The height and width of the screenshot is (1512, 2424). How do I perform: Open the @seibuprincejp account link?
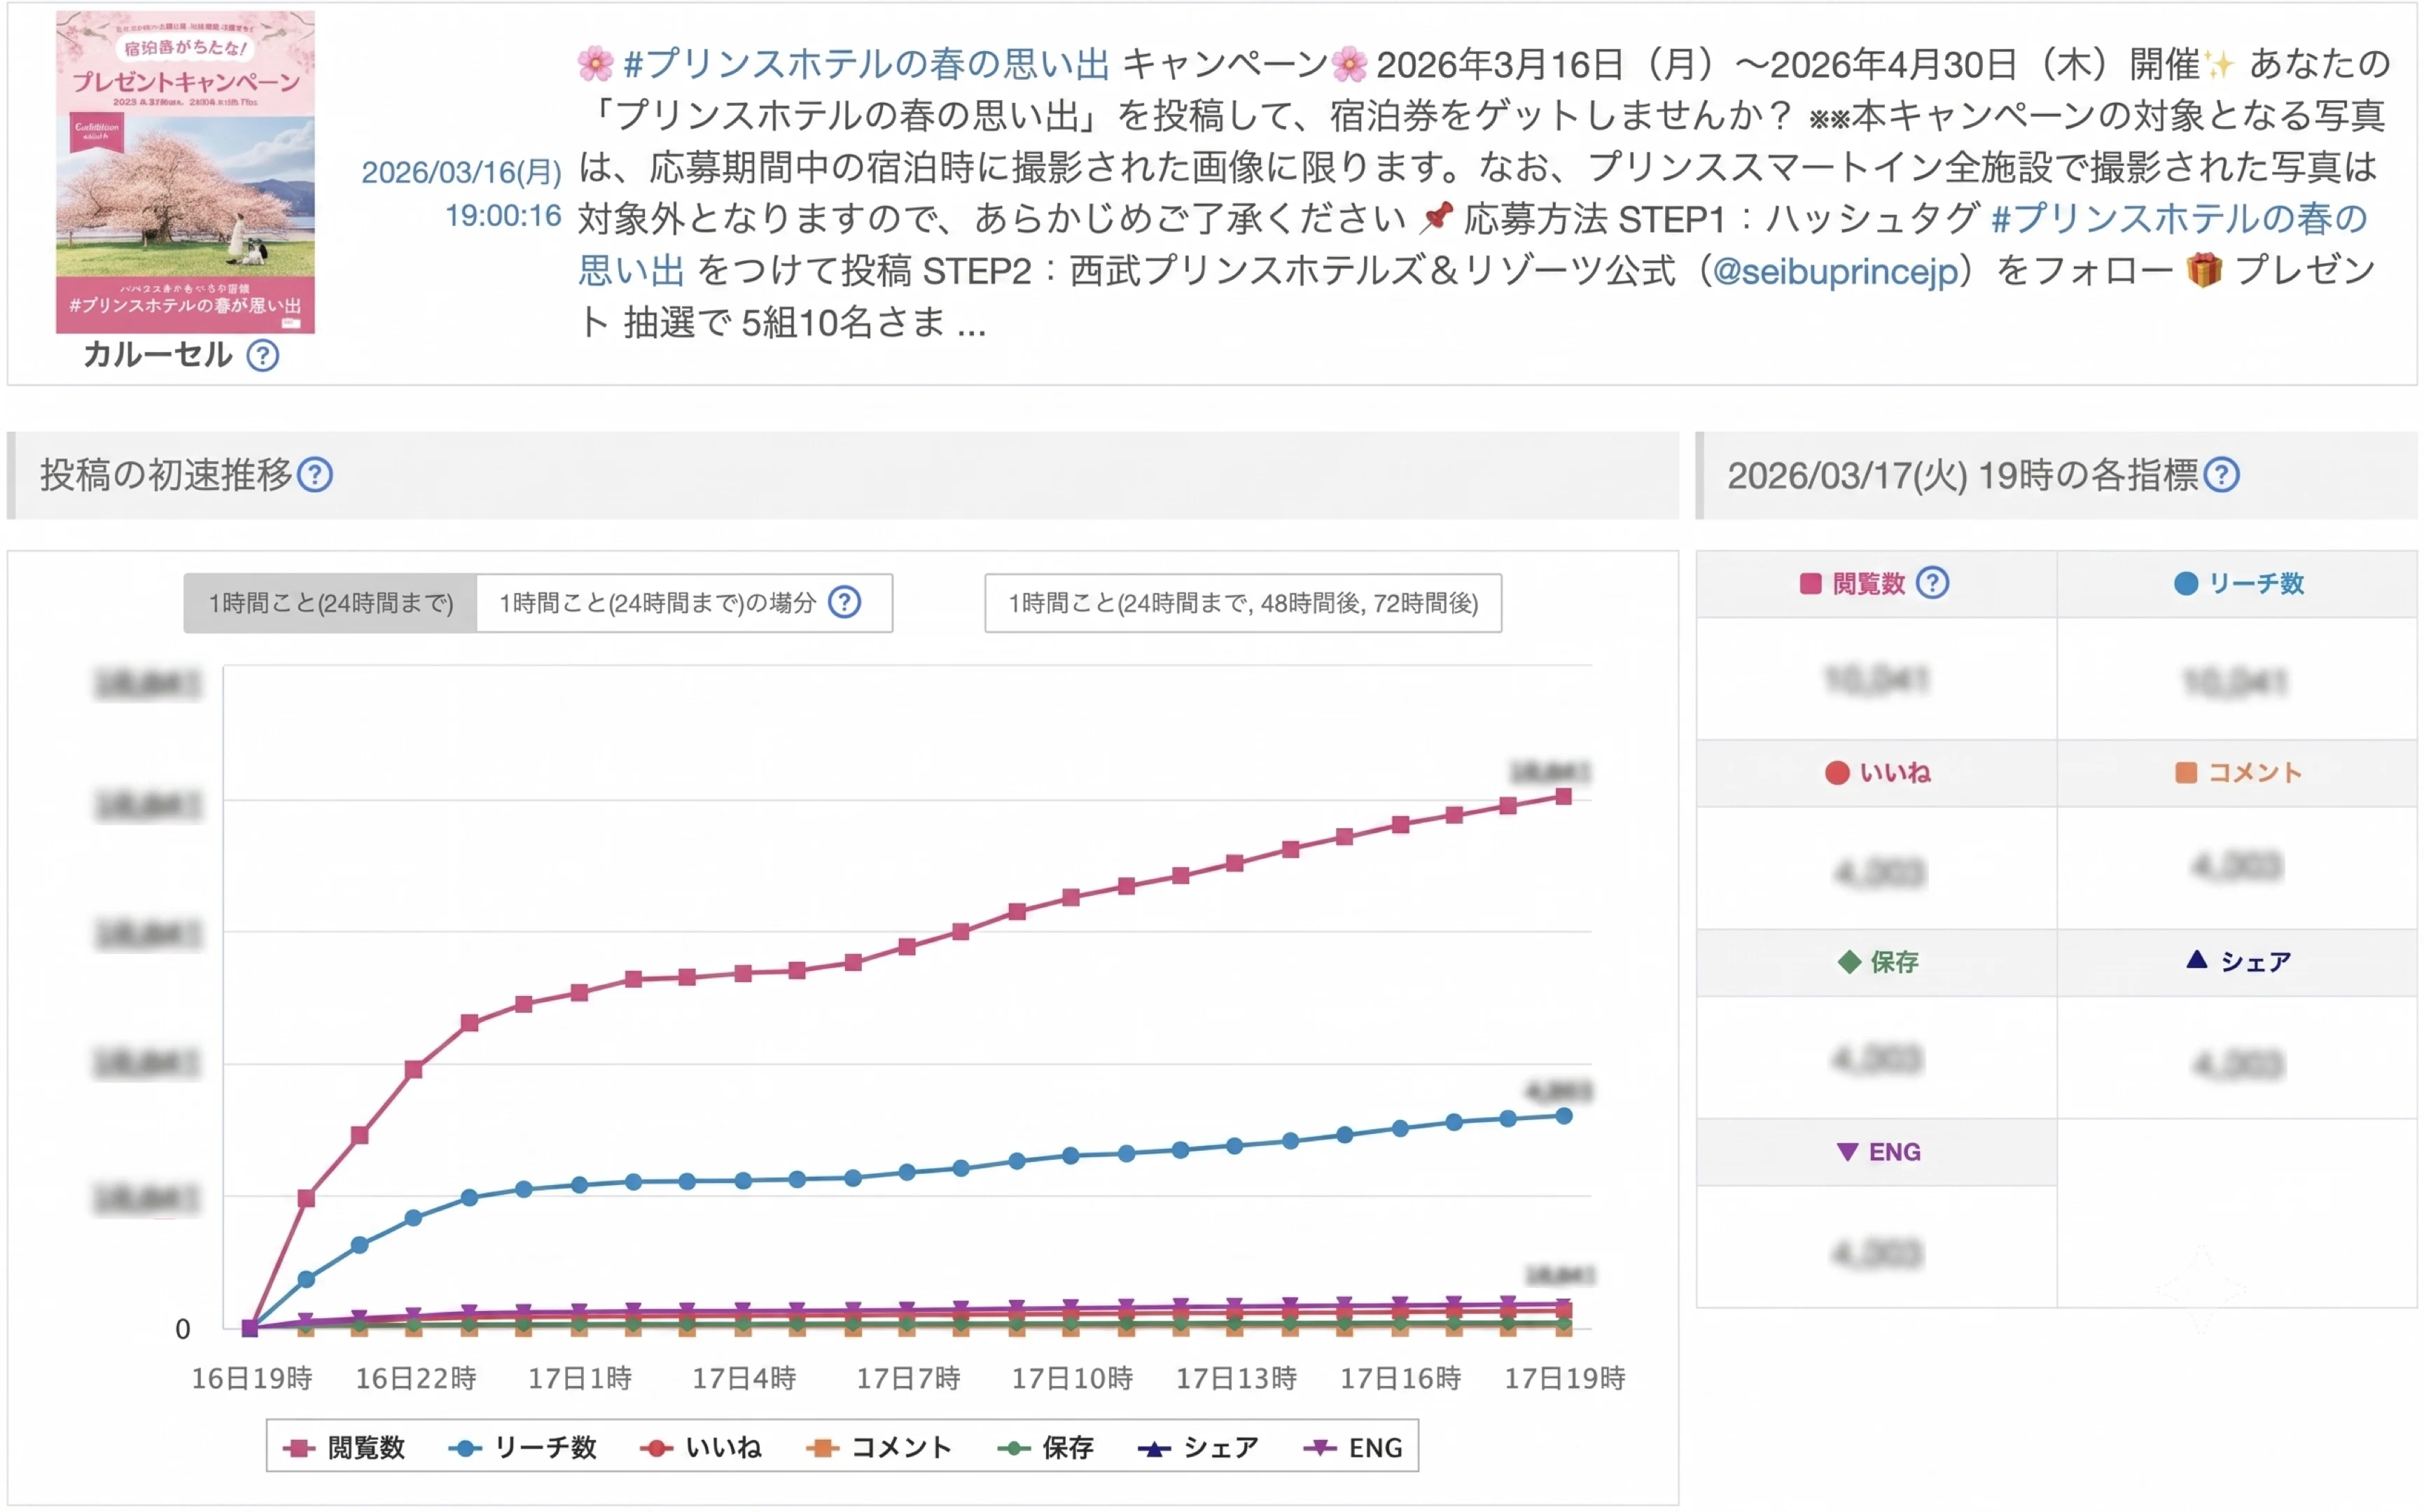(x=1835, y=271)
